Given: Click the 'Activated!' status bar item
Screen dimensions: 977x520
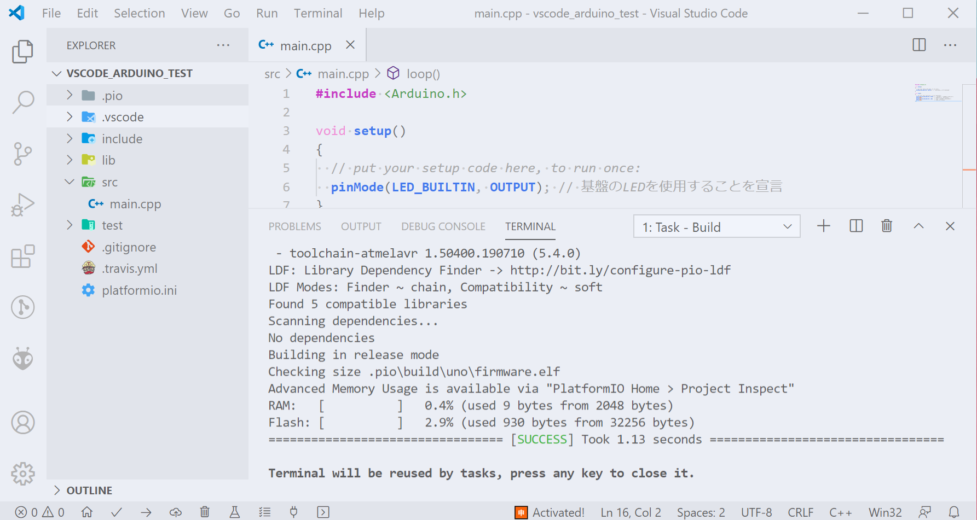Looking at the screenshot, I should pyautogui.click(x=550, y=512).
